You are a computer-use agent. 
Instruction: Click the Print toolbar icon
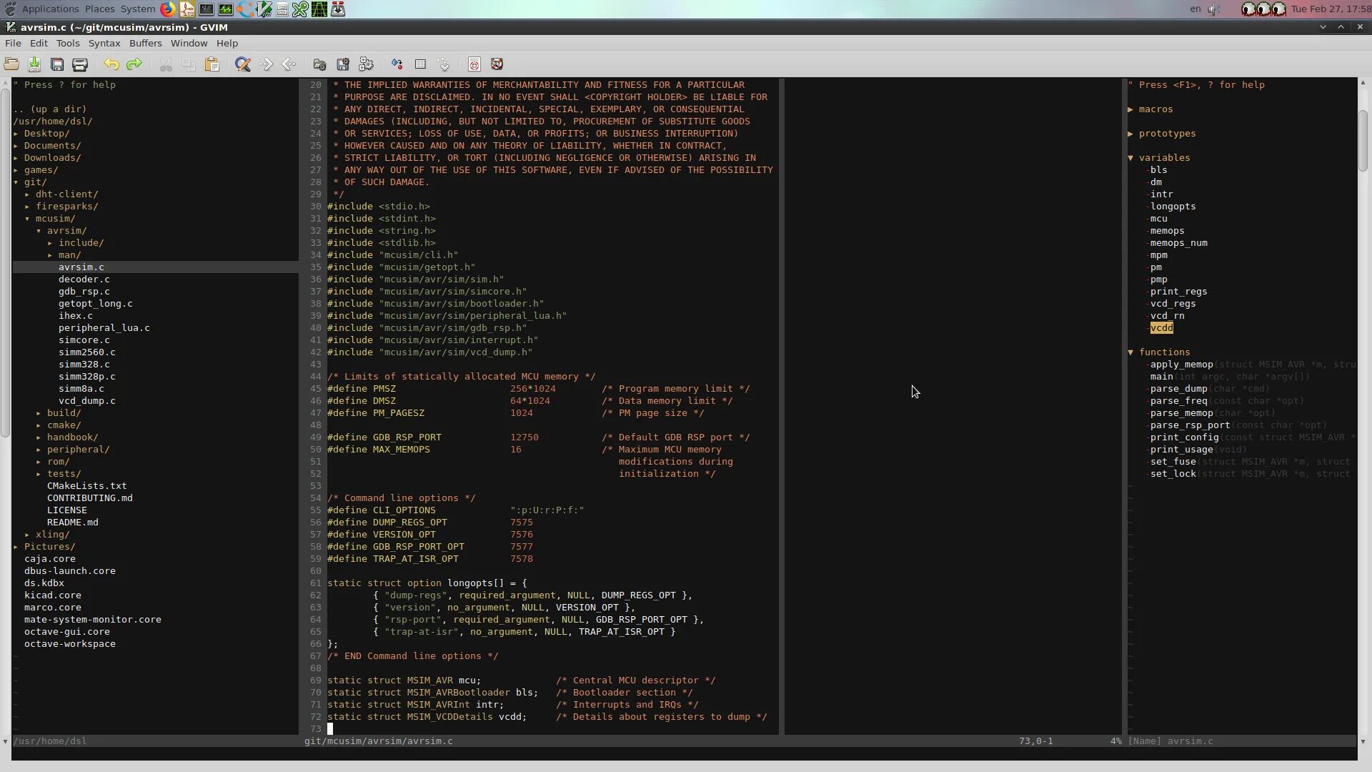(80, 64)
